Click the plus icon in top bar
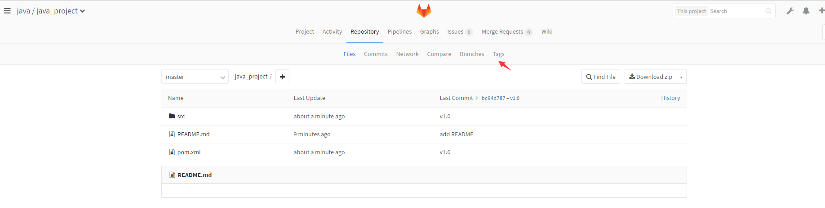This screenshot has width=825, height=208. pos(821,11)
